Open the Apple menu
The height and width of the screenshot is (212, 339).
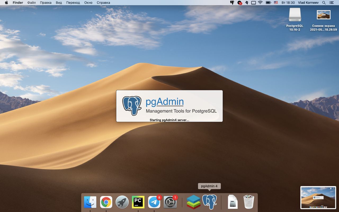(6, 3)
